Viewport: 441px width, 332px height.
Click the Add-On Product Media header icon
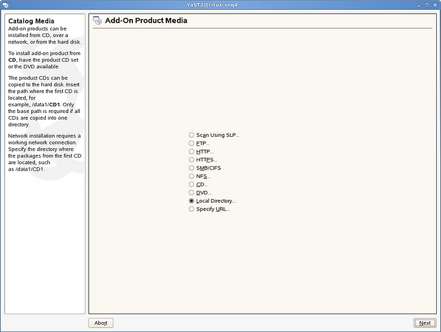pos(97,20)
